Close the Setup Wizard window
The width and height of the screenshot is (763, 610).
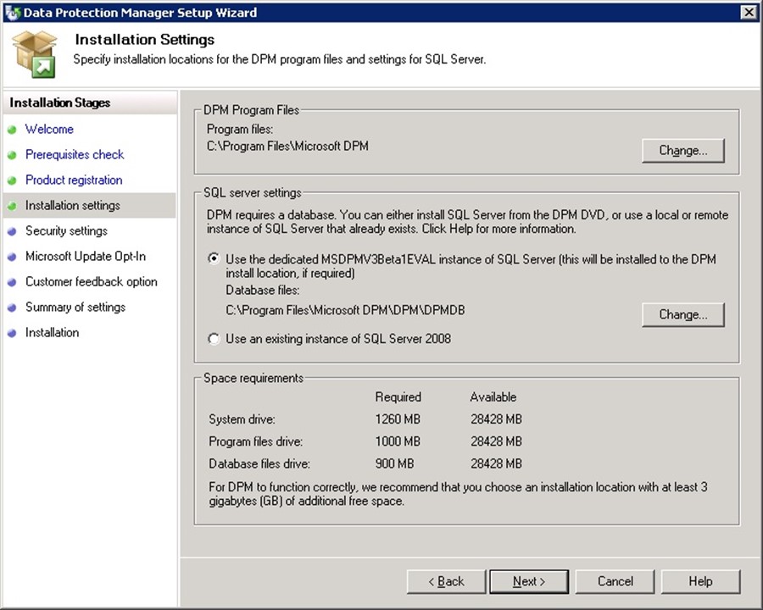748,12
